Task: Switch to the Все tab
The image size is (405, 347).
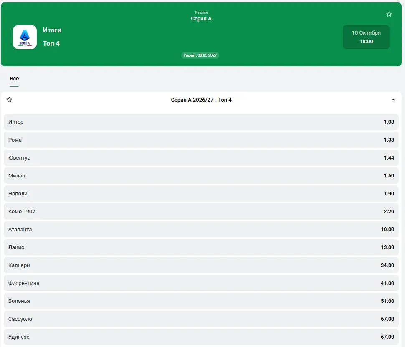Action: click(14, 79)
